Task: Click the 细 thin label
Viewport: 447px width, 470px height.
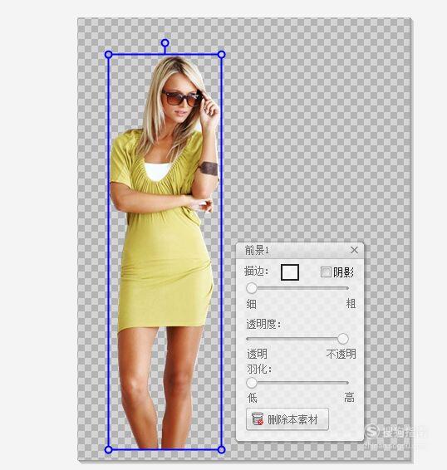Action: [252, 304]
